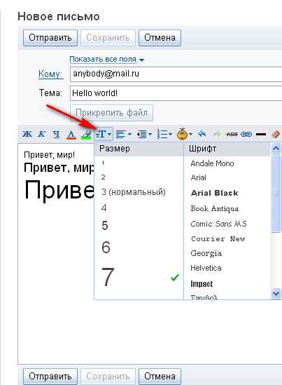
Task: Select font size 4
Action: (x=139, y=208)
